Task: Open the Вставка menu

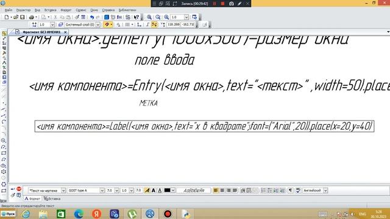Action: coord(50,10)
